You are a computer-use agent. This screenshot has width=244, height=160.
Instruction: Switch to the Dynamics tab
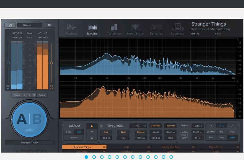pos(156,29)
